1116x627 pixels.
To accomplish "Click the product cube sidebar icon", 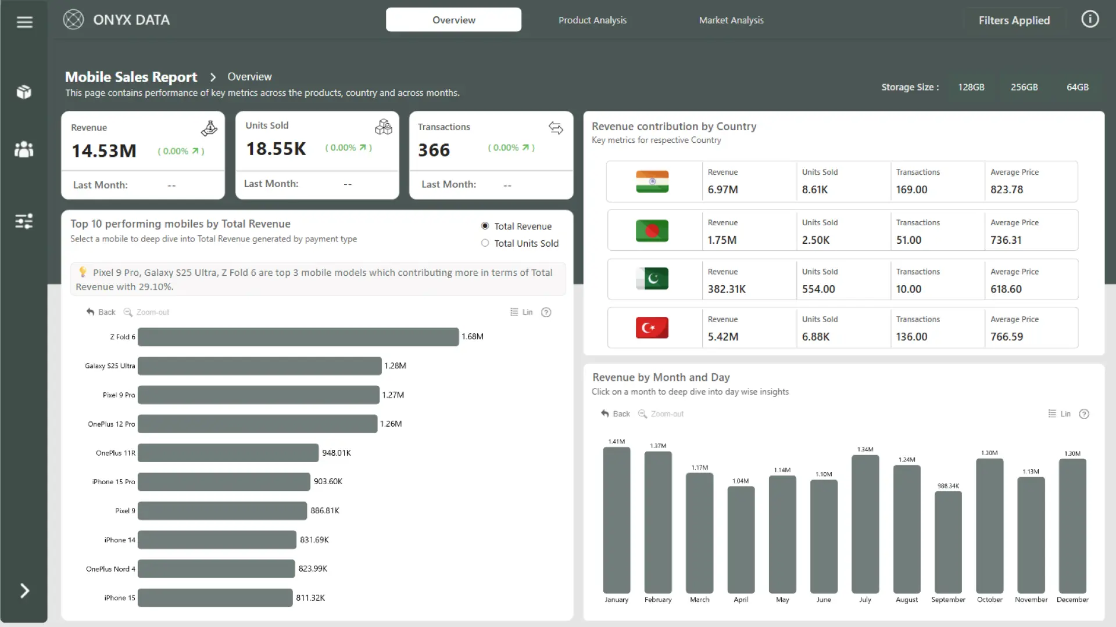I will (x=24, y=92).
